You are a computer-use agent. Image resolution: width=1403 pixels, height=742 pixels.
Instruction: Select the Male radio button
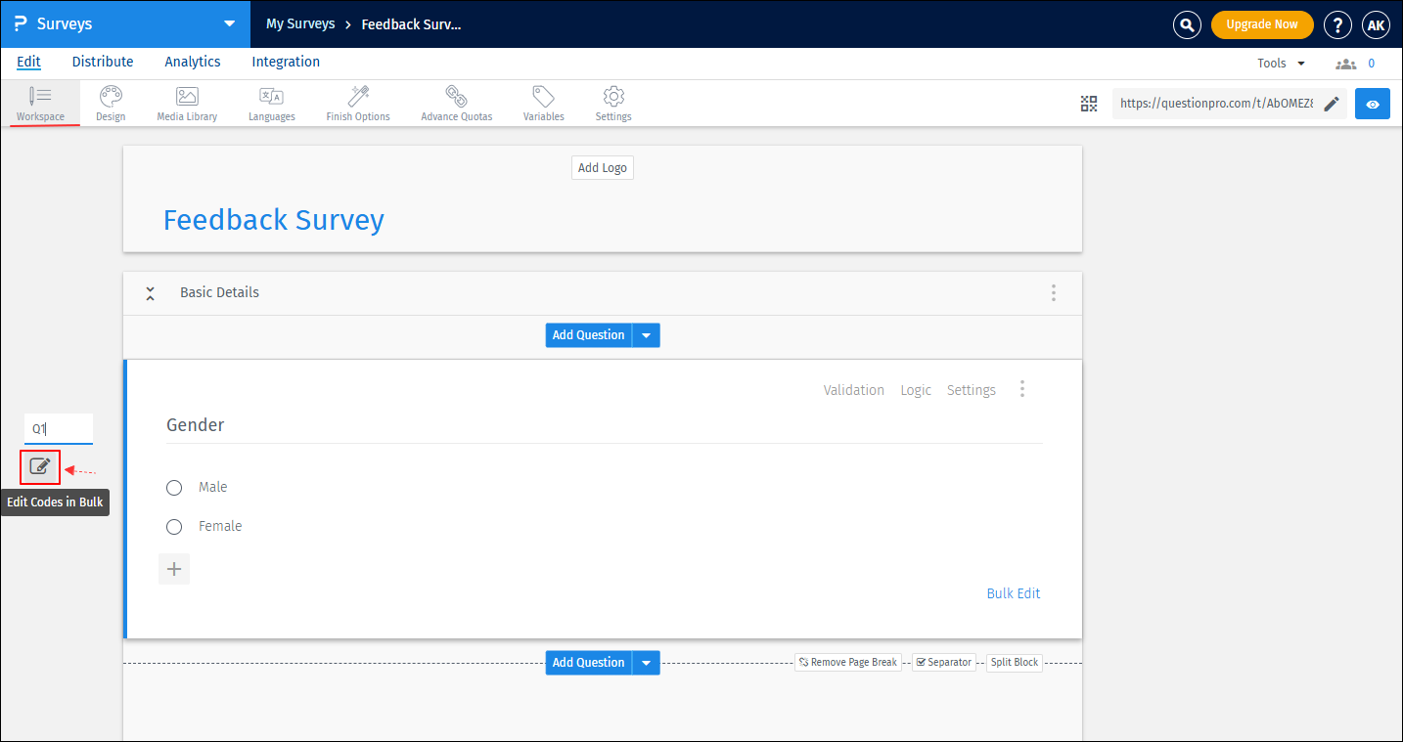click(174, 487)
